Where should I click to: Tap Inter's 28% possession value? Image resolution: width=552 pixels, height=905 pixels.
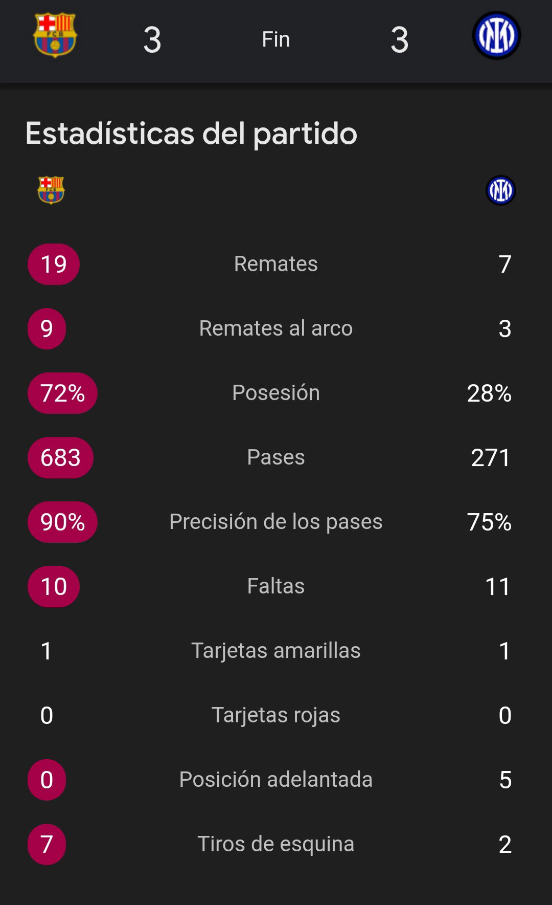pos(489,393)
